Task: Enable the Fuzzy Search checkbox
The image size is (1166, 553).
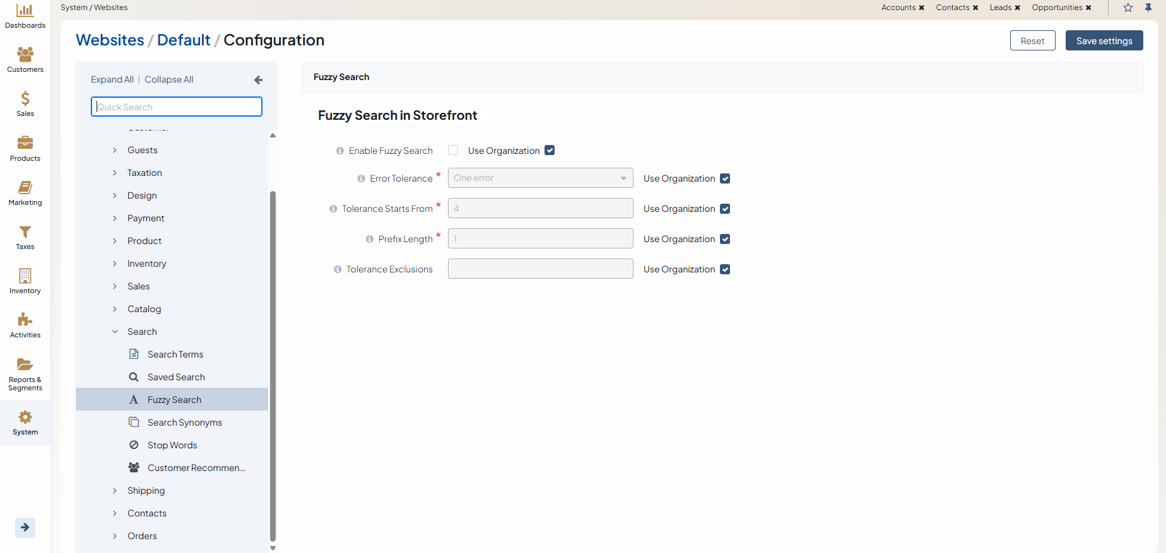Action: (x=453, y=150)
